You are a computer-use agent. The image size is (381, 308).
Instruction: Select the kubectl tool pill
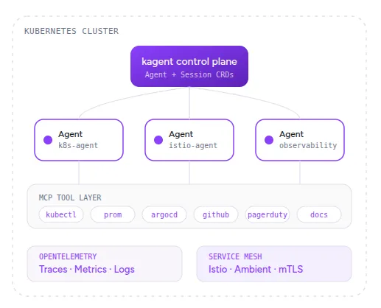coord(61,214)
